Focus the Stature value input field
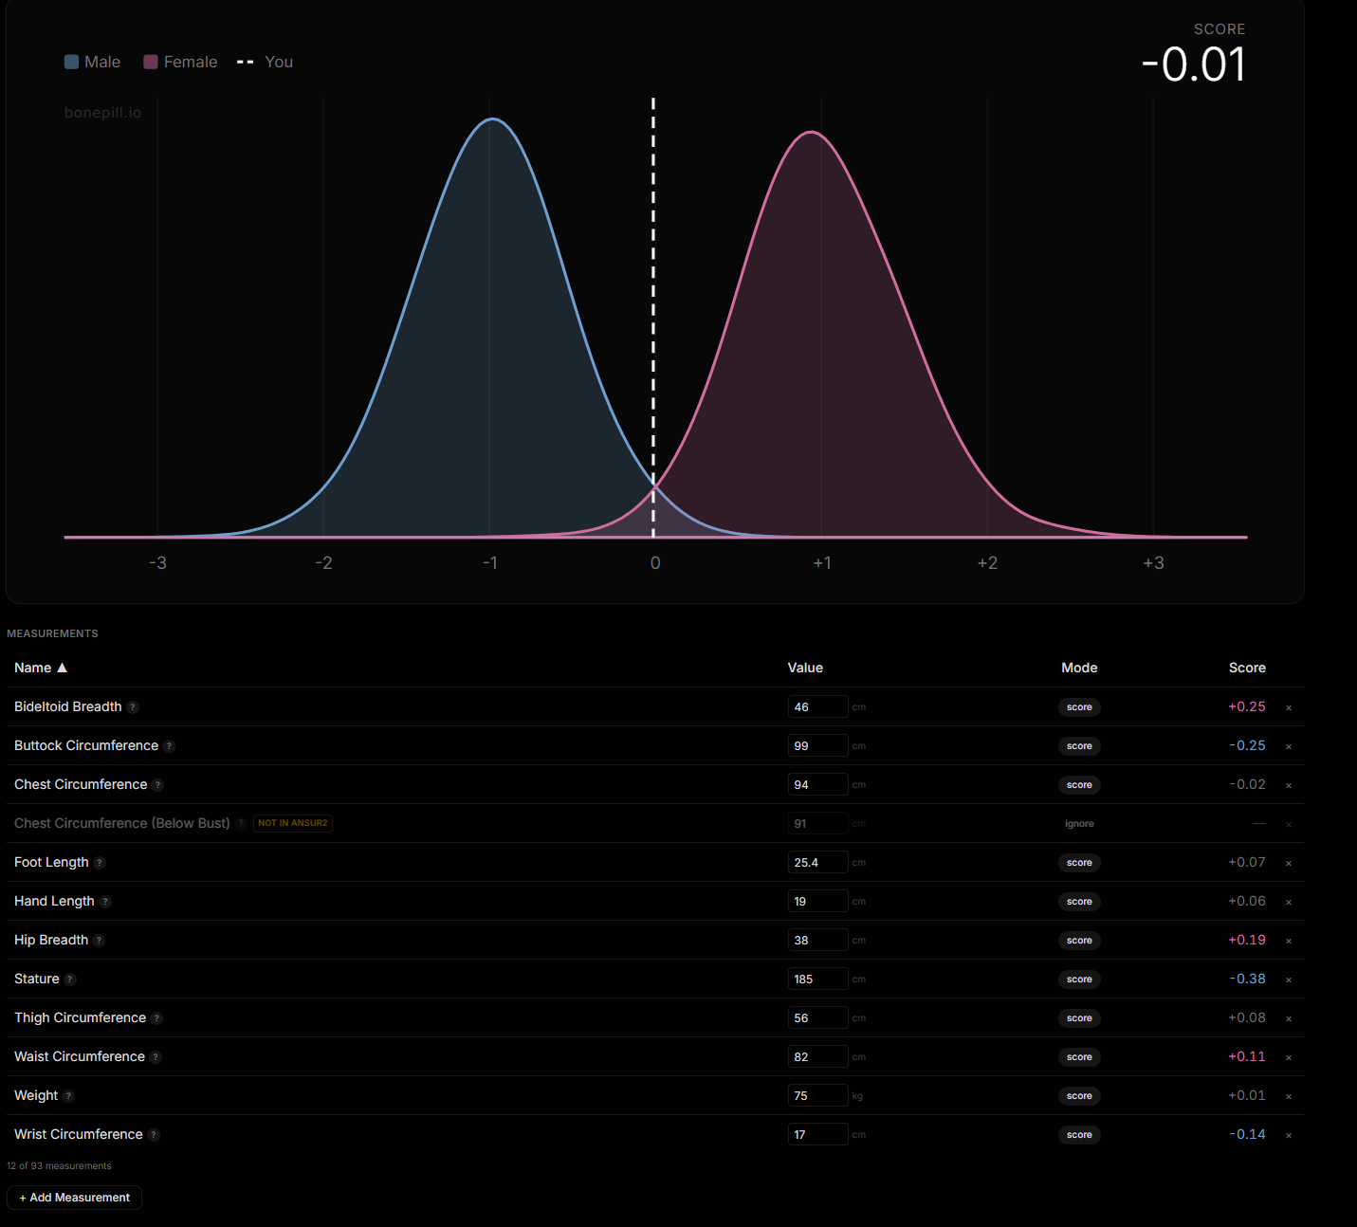Screen dimensions: 1357x1227 pyautogui.click(x=817, y=980)
